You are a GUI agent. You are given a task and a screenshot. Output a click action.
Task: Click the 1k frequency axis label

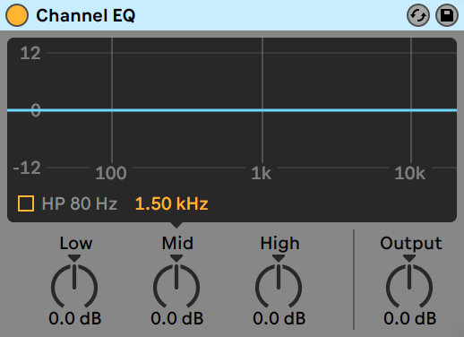pos(262,173)
